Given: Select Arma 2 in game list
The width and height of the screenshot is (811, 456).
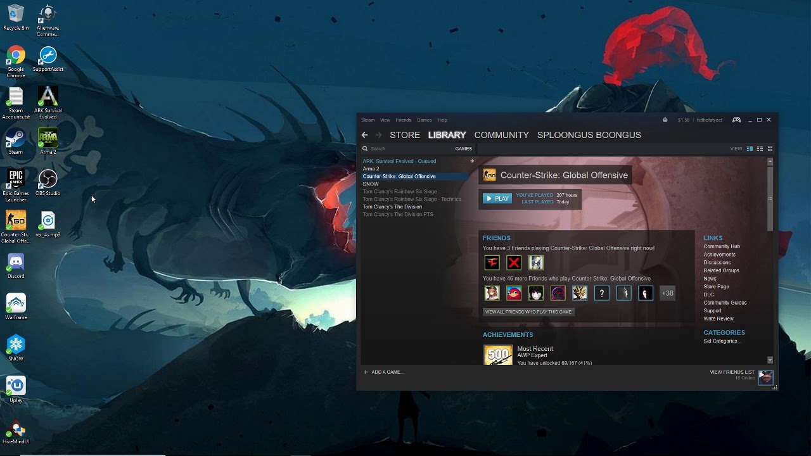Looking at the screenshot, I should [371, 168].
